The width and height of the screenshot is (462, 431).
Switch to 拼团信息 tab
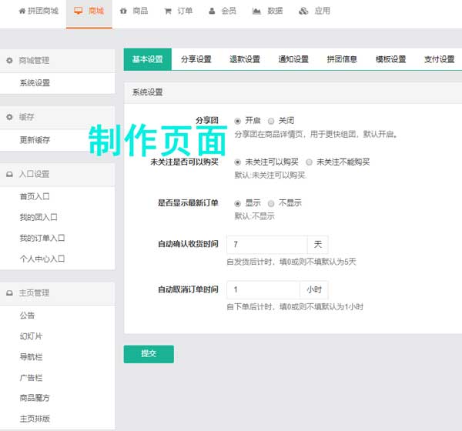click(342, 59)
